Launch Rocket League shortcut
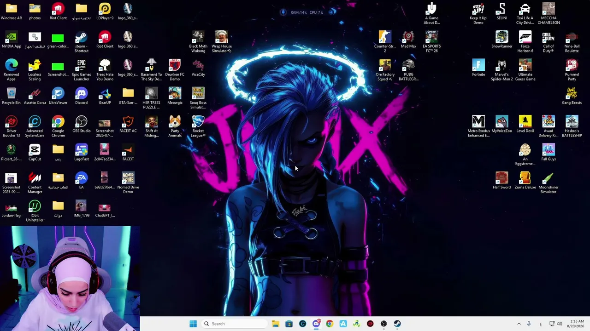 click(x=198, y=126)
